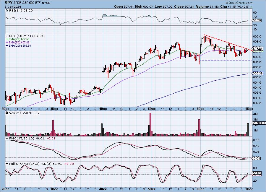Click the 2370037 volume tag on right axis
266x192 pixels.
[259, 123]
